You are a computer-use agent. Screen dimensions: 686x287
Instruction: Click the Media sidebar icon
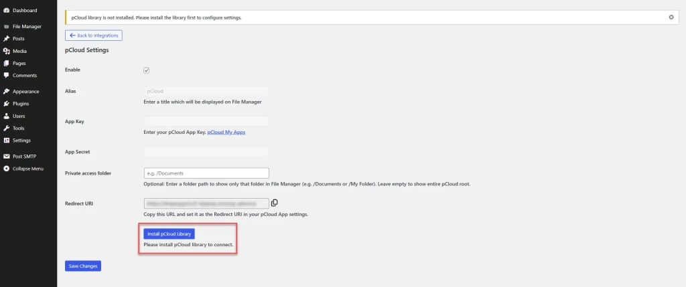click(x=7, y=51)
